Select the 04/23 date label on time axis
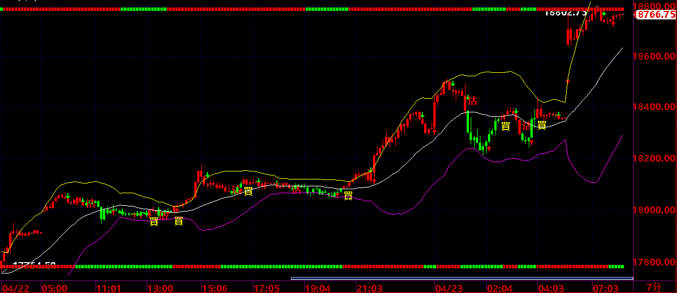Image resolution: width=677 pixels, height=293 pixels. click(x=447, y=287)
